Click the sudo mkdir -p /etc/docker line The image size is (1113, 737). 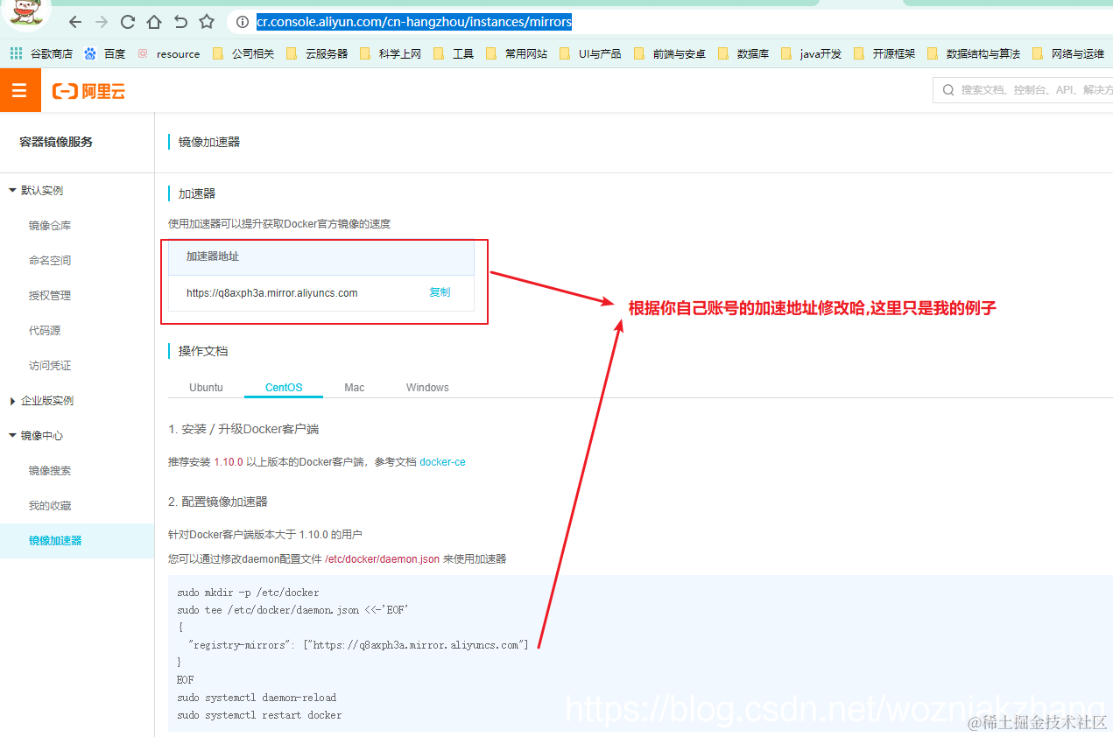point(248,593)
